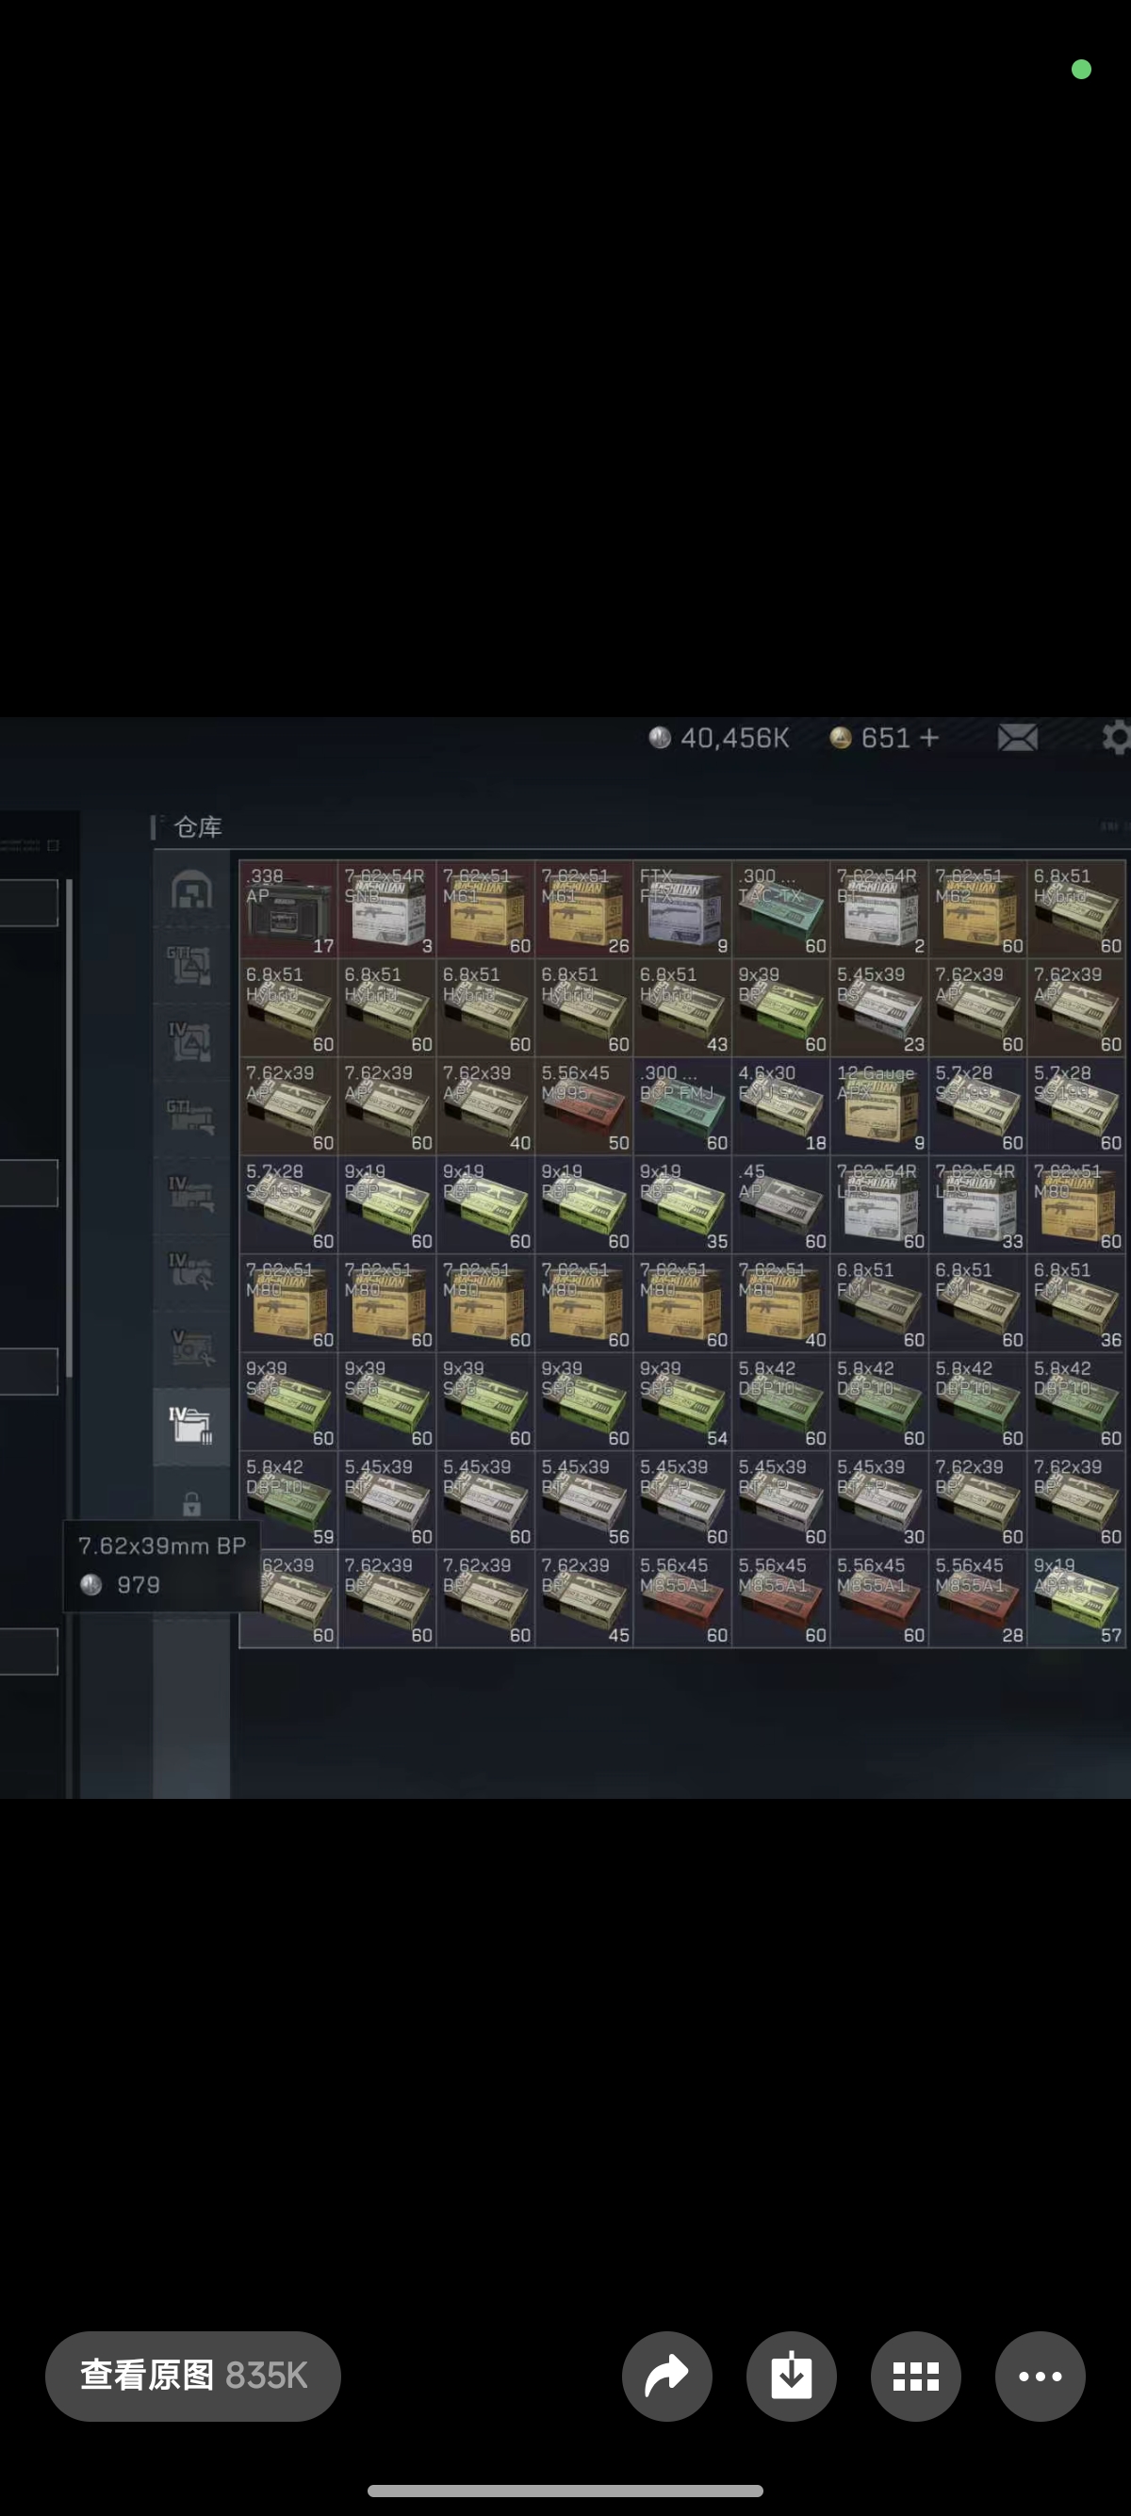Click the left panel vertical scrollbar

70,1123
